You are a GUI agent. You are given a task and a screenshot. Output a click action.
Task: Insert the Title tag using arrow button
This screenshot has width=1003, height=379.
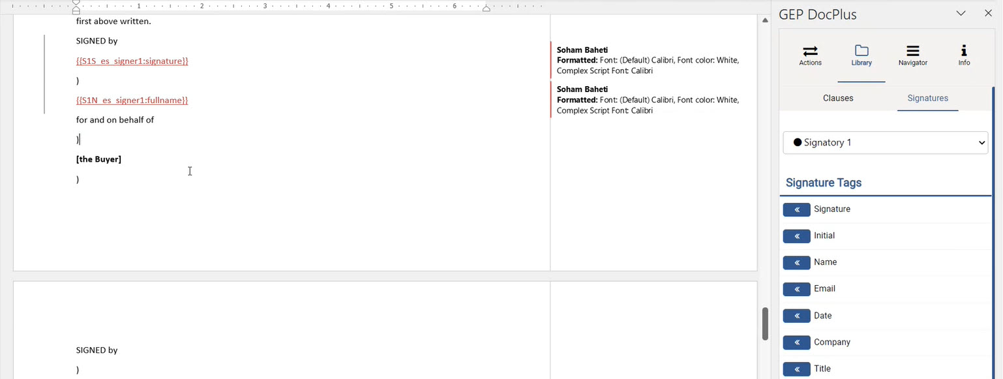point(796,369)
